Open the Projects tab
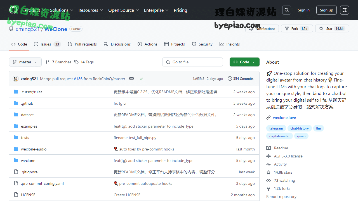Viewport: 358px width, 201px height. [x=175, y=44]
